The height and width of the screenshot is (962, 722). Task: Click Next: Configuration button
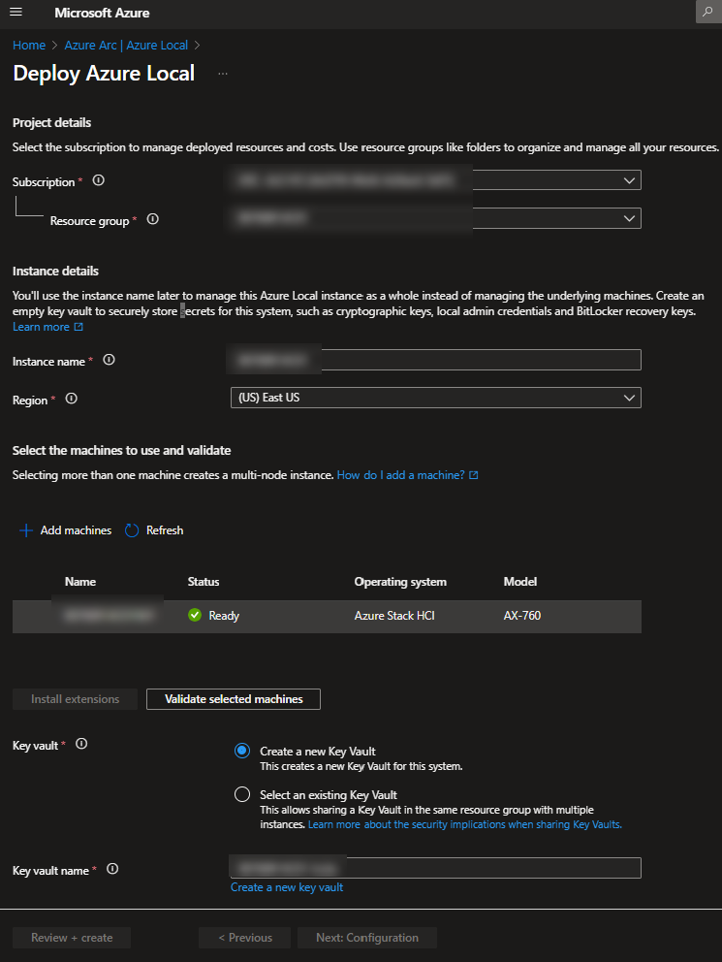pyautogui.click(x=367, y=938)
